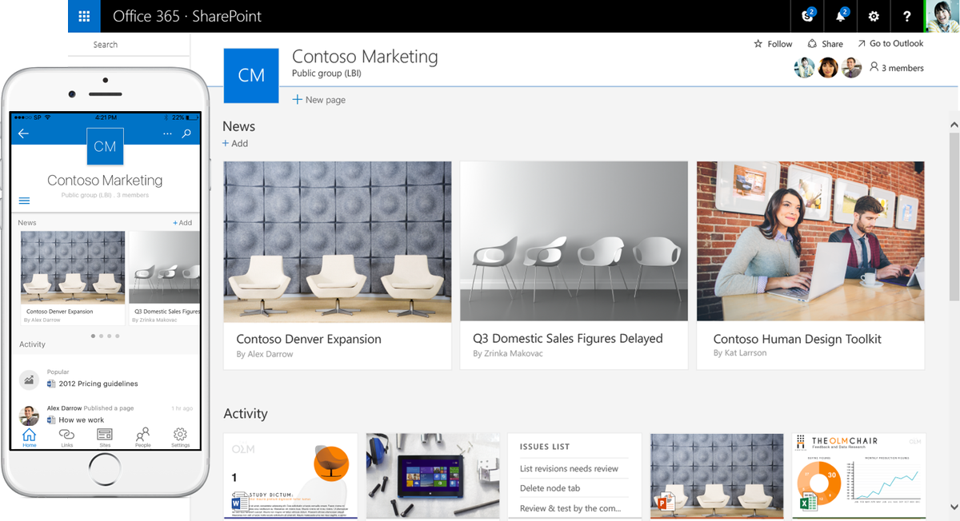Image resolution: width=960 pixels, height=521 pixels.
Task: Open the notifications bell
Action: point(841,16)
